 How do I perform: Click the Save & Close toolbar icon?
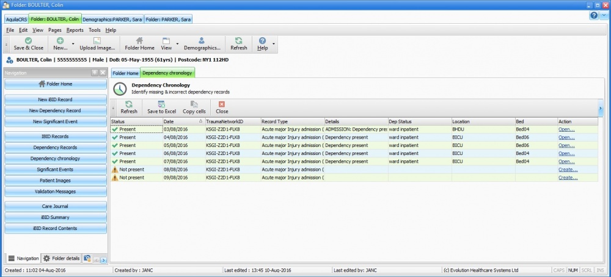(x=28, y=41)
